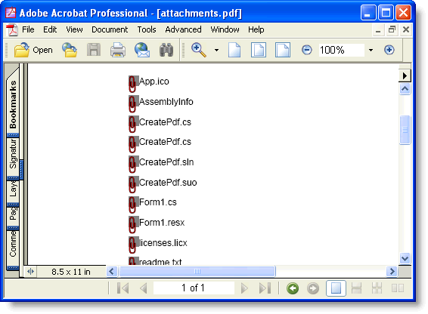Click the Create PDF from web page icon
This screenshot has height=314, width=428.
point(70,50)
